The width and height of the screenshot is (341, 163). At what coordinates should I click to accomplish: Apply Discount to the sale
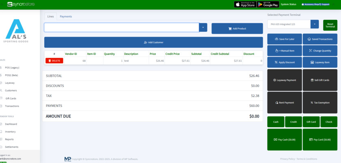pyautogui.click(x=284, y=62)
